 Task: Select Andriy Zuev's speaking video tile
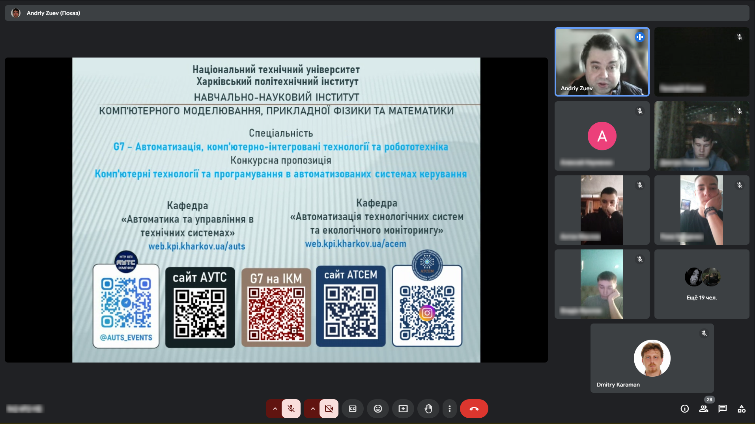602,62
